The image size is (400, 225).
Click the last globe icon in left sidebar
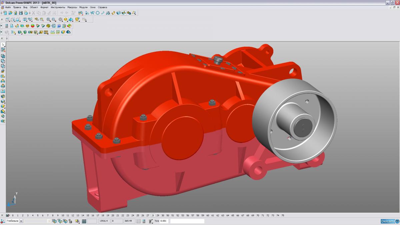click(x=3, y=121)
